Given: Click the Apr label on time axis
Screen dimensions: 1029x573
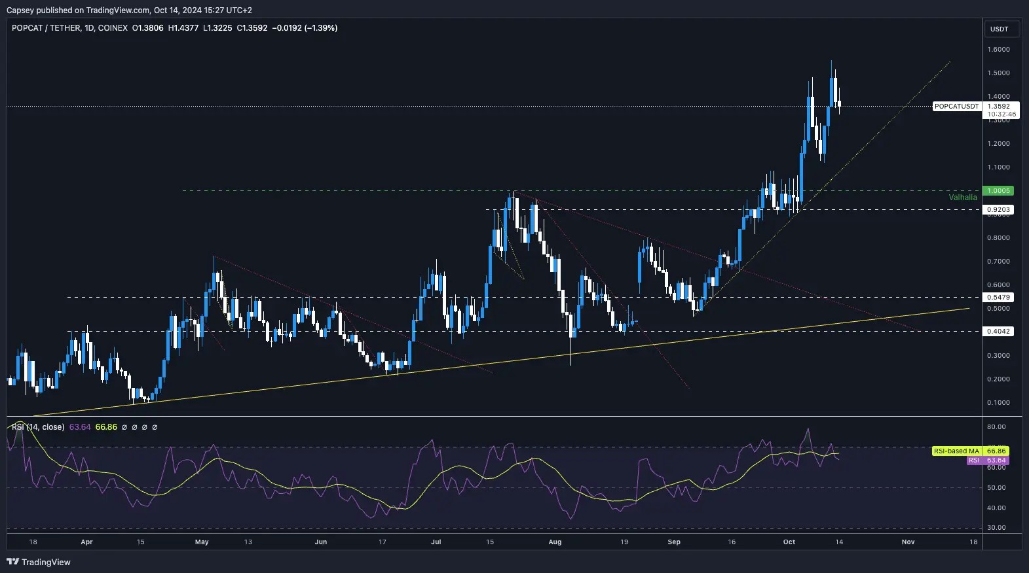Looking at the screenshot, I should (x=86, y=542).
